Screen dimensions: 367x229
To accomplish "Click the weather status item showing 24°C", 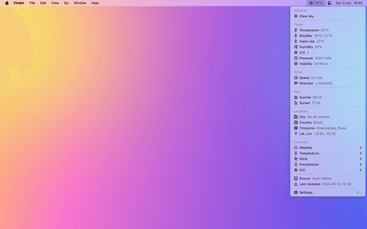I will (x=316, y=3).
